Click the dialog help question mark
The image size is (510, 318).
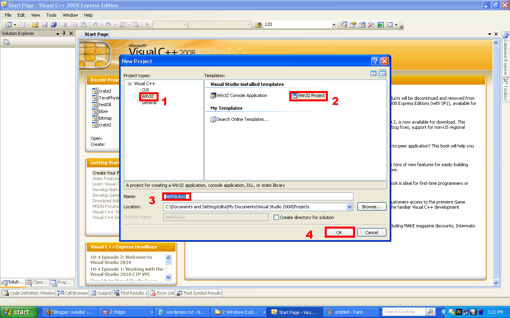point(375,61)
